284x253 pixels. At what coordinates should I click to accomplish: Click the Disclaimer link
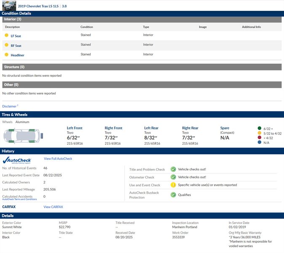[x=10, y=106]
